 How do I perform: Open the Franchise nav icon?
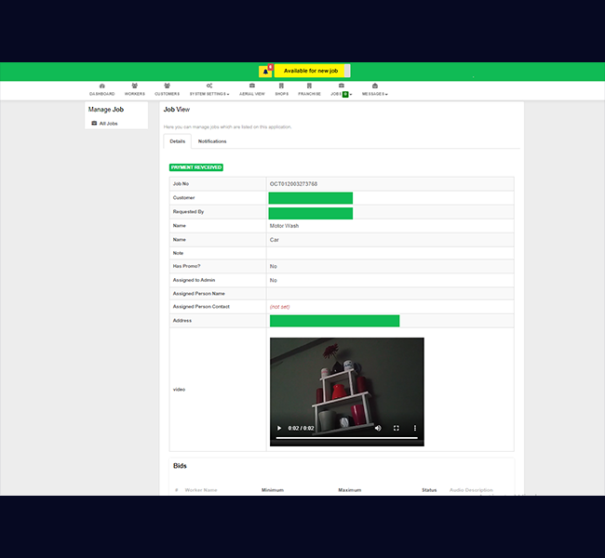pyautogui.click(x=309, y=86)
